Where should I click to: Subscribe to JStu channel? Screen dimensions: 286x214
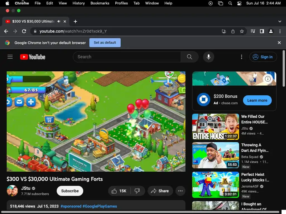70,191
